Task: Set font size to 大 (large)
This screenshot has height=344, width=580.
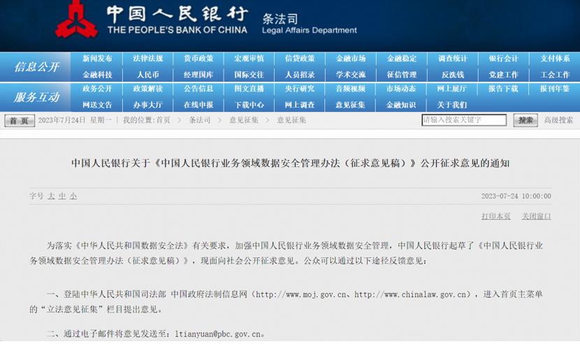Action: (x=51, y=196)
